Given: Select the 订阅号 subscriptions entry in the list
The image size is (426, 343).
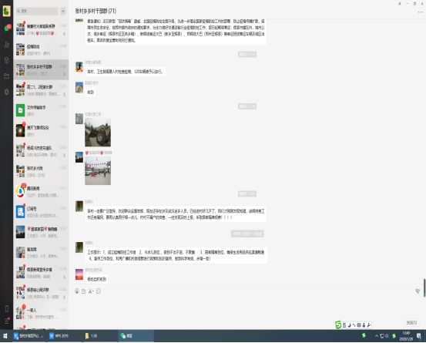Looking at the screenshot, I should [x=41, y=212].
